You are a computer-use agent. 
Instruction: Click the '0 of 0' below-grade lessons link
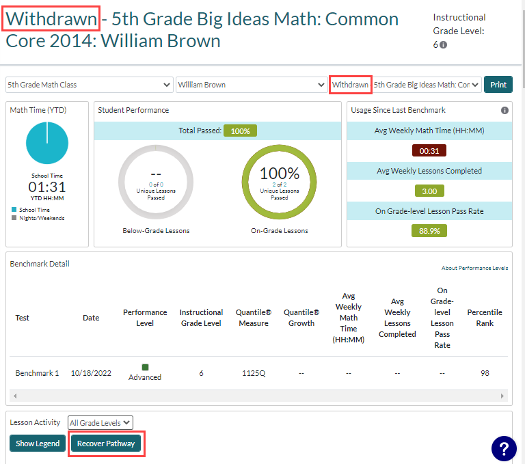click(156, 185)
